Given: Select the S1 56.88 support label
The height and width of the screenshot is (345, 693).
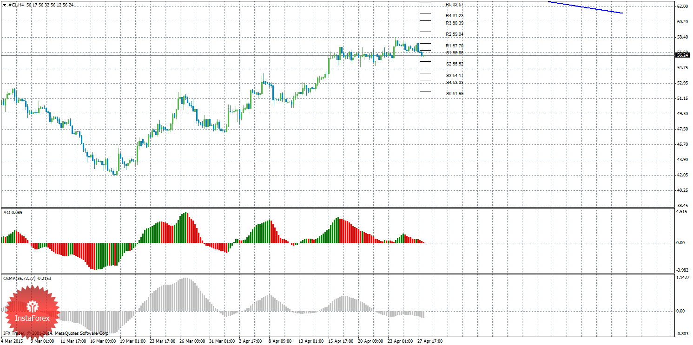Looking at the screenshot, I should [454, 53].
